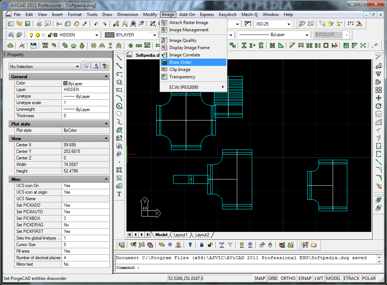Click the ABC spell check icon
The height and width of the screenshot is (285, 387).
(351, 24)
